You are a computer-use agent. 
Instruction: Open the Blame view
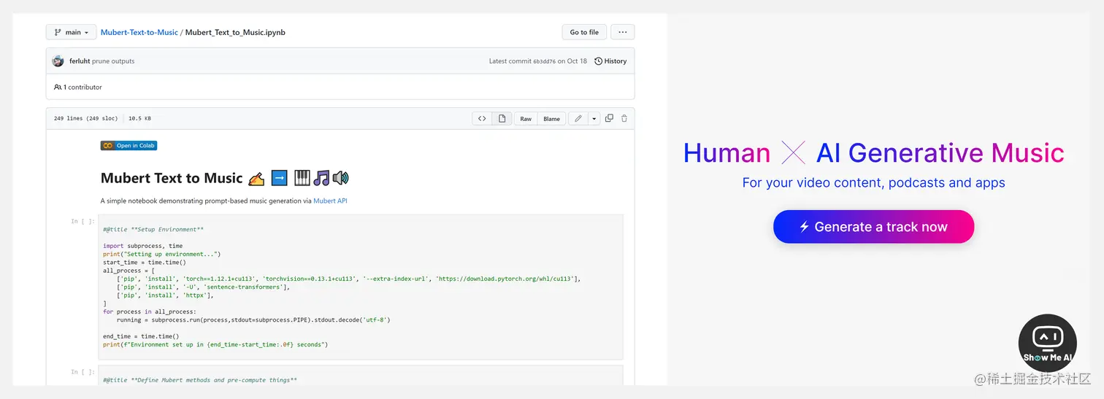pos(551,118)
